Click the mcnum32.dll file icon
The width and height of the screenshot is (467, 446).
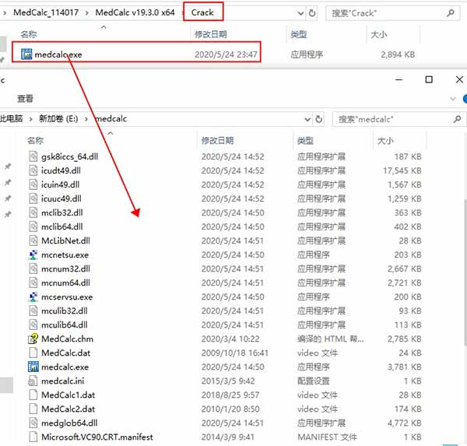(x=33, y=269)
